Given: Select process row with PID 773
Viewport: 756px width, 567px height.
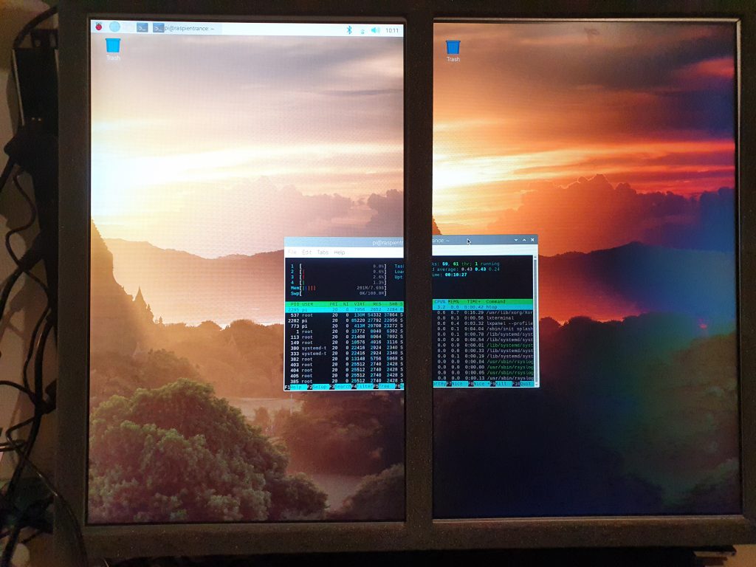Looking at the screenshot, I should 344,326.
